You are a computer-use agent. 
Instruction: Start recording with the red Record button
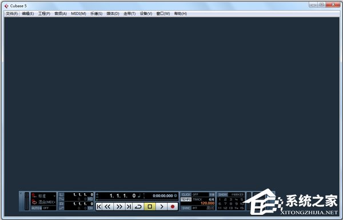click(173, 206)
